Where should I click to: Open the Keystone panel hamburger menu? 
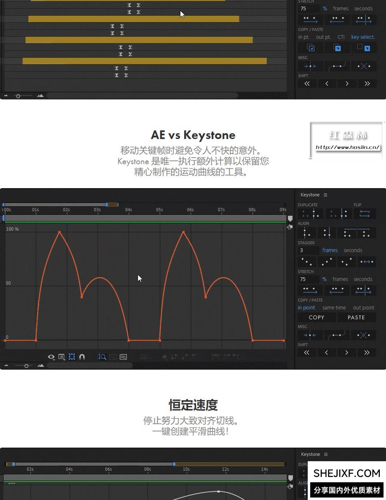click(325, 195)
